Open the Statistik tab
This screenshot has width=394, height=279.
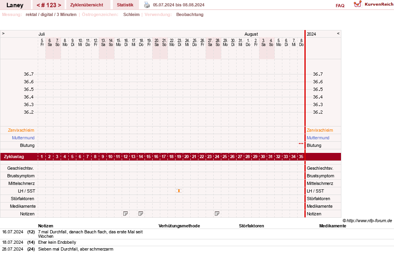click(125, 5)
